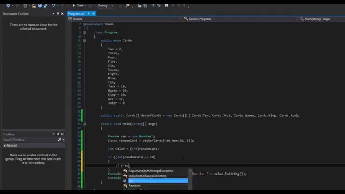Collapse the namespace Enums code block
The image size is (345, 194).
(84, 24)
